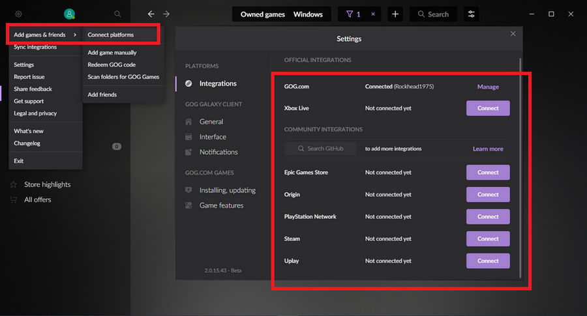This screenshot has width=587, height=316.
Task: Click the Learn more link
Action: pyautogui.click(x=488, y=149)
